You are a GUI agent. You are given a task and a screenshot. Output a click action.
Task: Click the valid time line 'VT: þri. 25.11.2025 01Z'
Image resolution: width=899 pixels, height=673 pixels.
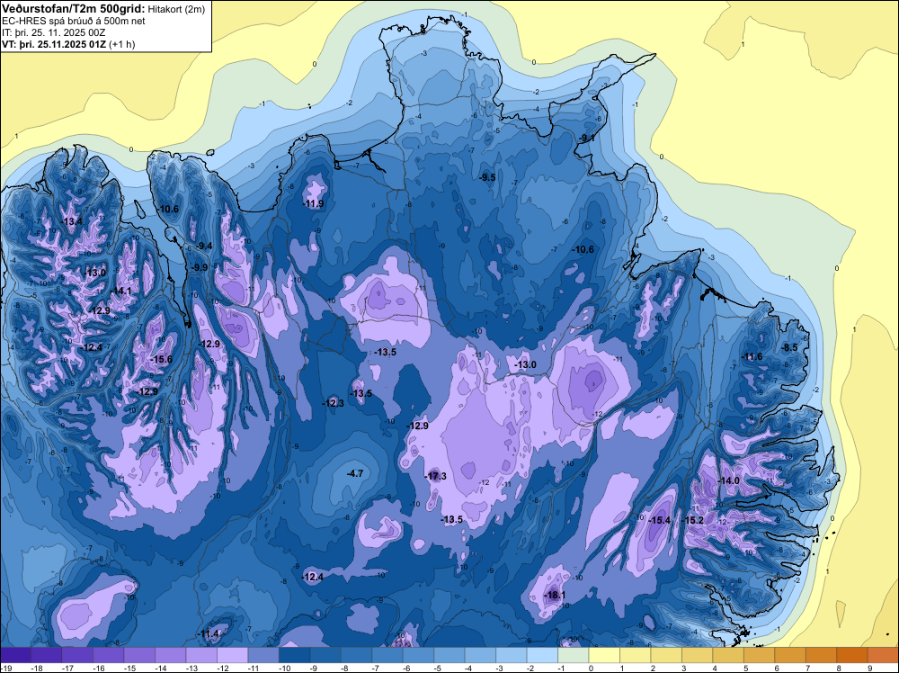pos(54,44)
